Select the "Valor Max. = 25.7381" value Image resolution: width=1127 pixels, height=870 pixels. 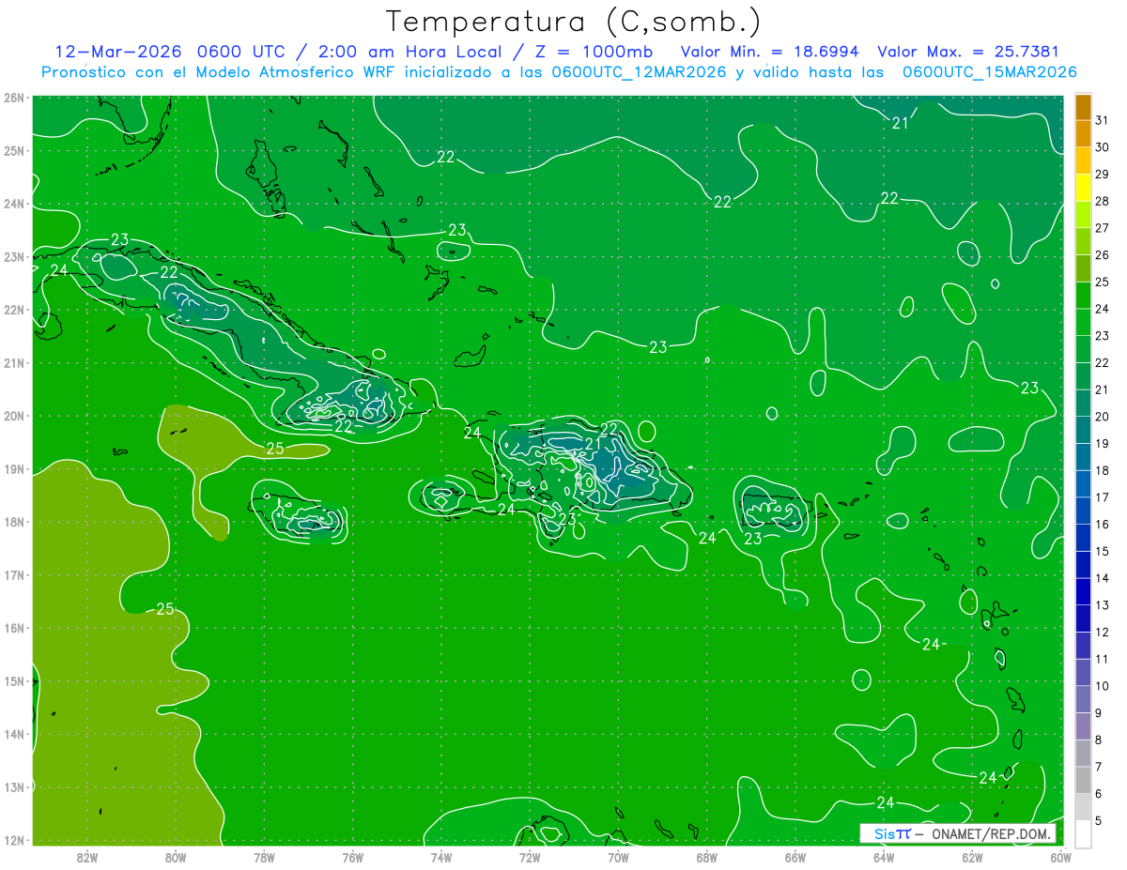point(969,52)
